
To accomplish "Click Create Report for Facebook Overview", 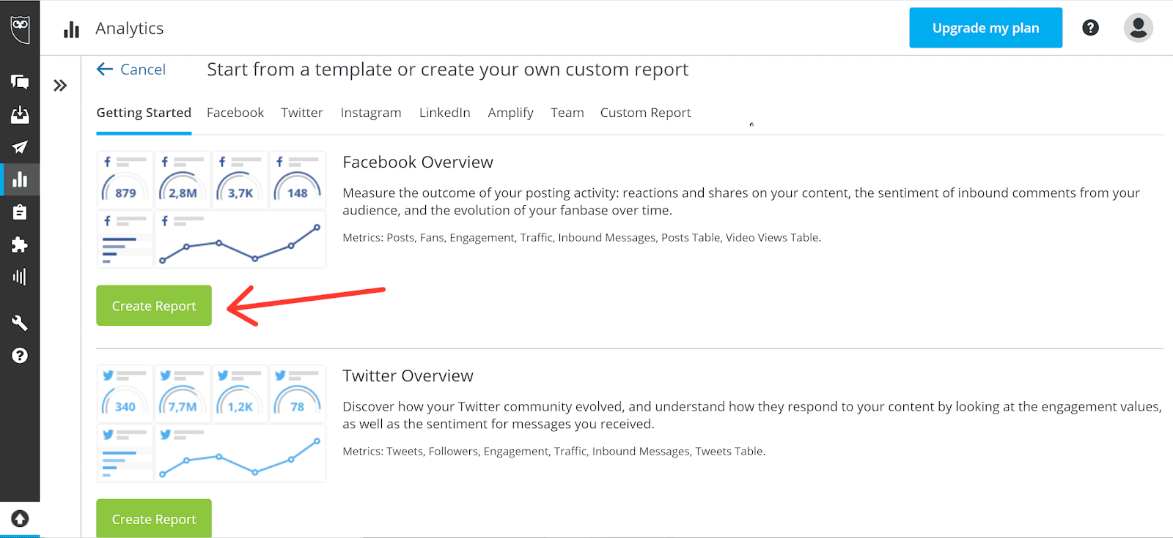I will [154, 306].
